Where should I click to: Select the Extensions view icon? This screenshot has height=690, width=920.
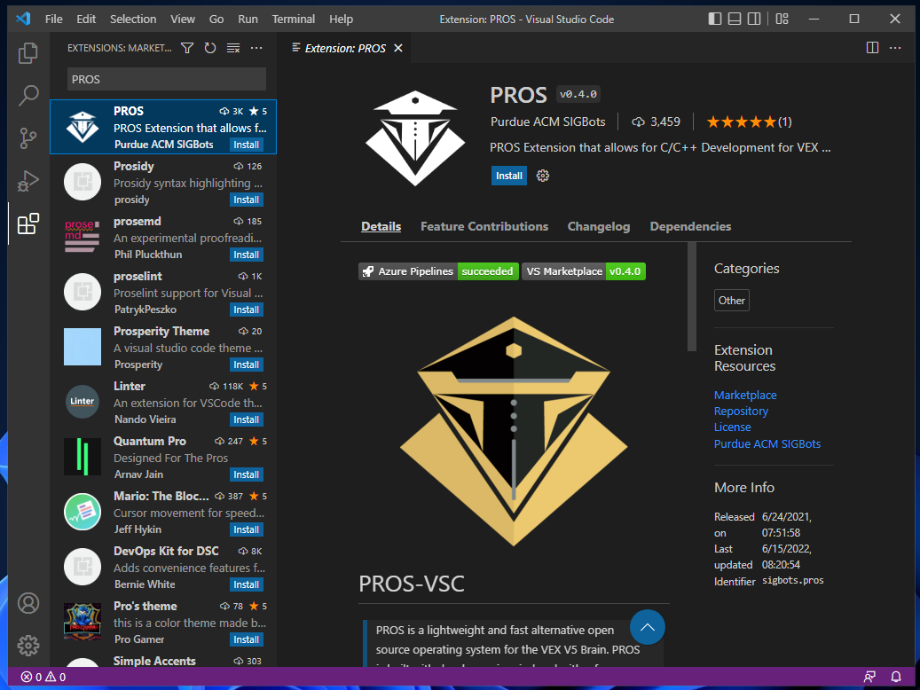click(x=28, y=223)
